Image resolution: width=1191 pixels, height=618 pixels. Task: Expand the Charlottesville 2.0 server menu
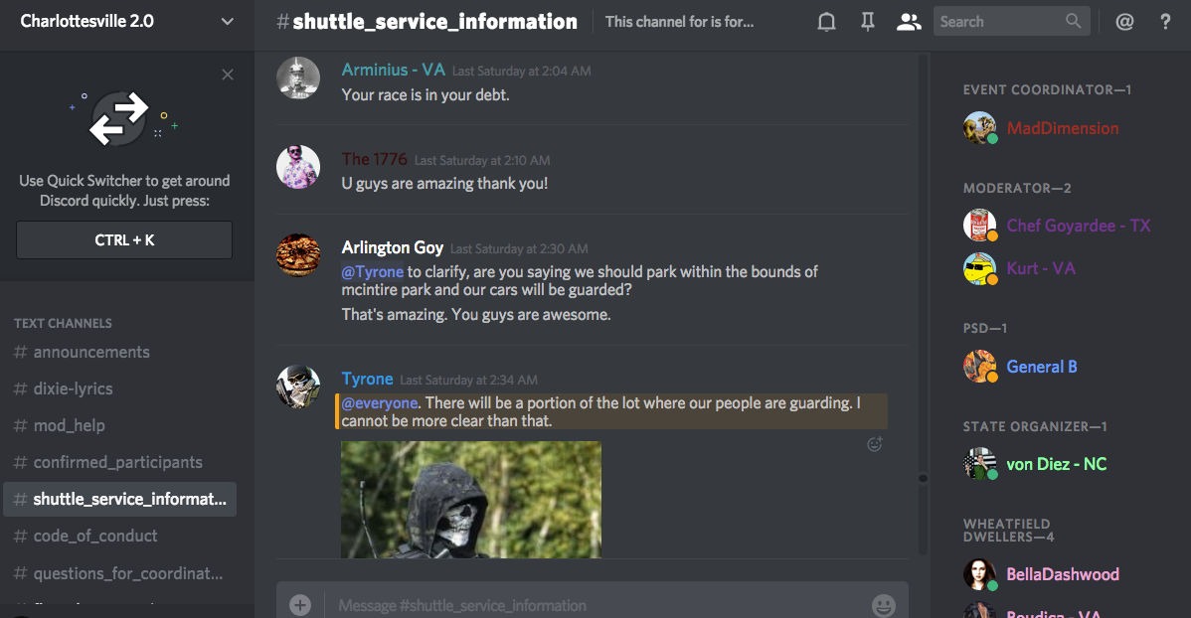point(227,21)
